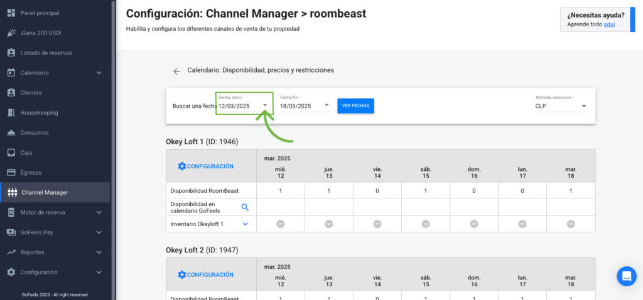643x300 pixels.
Task: Open CONFIGURACIÓN for Okey Loft 2
Action: point(205,274)
